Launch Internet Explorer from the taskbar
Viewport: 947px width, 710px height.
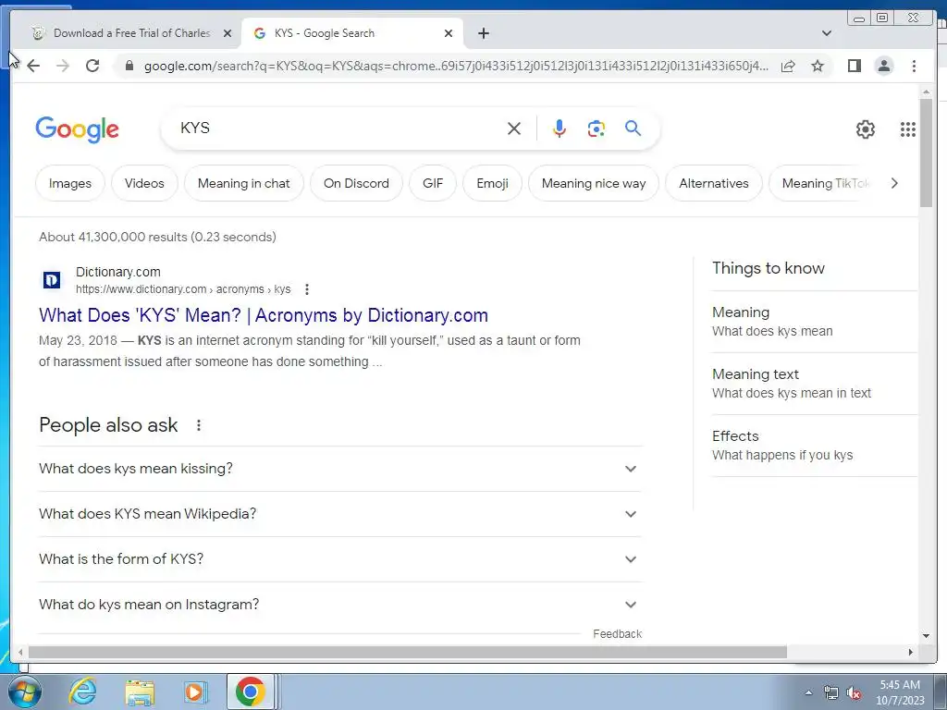[82, 692]
